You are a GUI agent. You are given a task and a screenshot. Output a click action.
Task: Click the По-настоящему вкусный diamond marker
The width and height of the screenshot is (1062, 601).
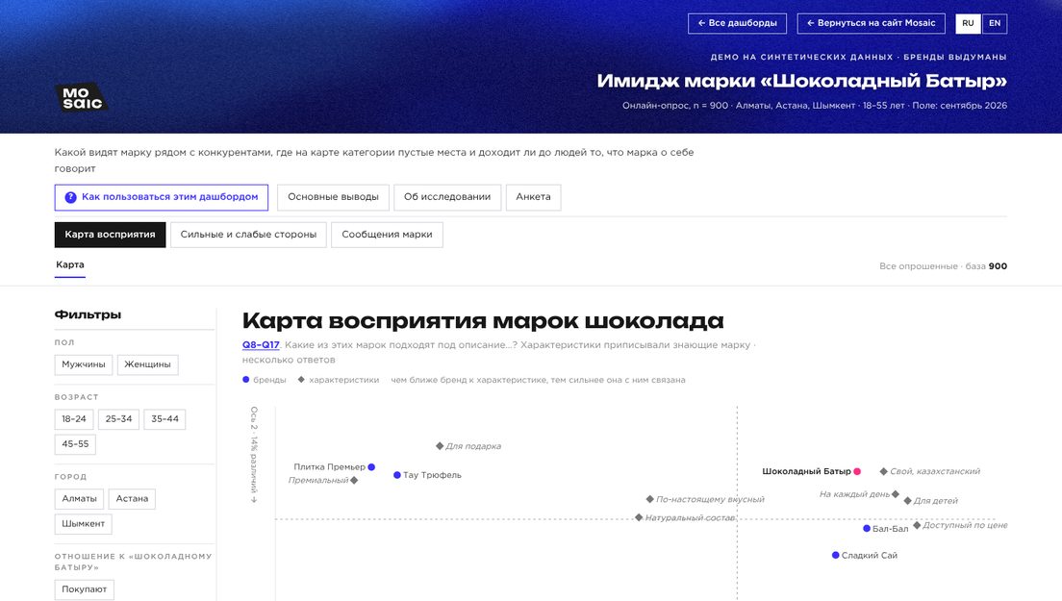pyautogui.click(x=649, y=499)
